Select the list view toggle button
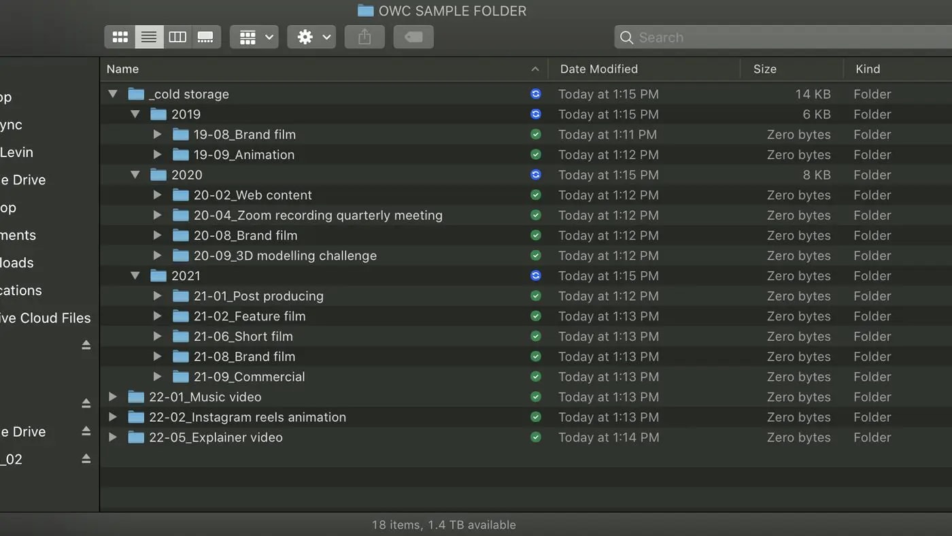 [x=149, y=37]
